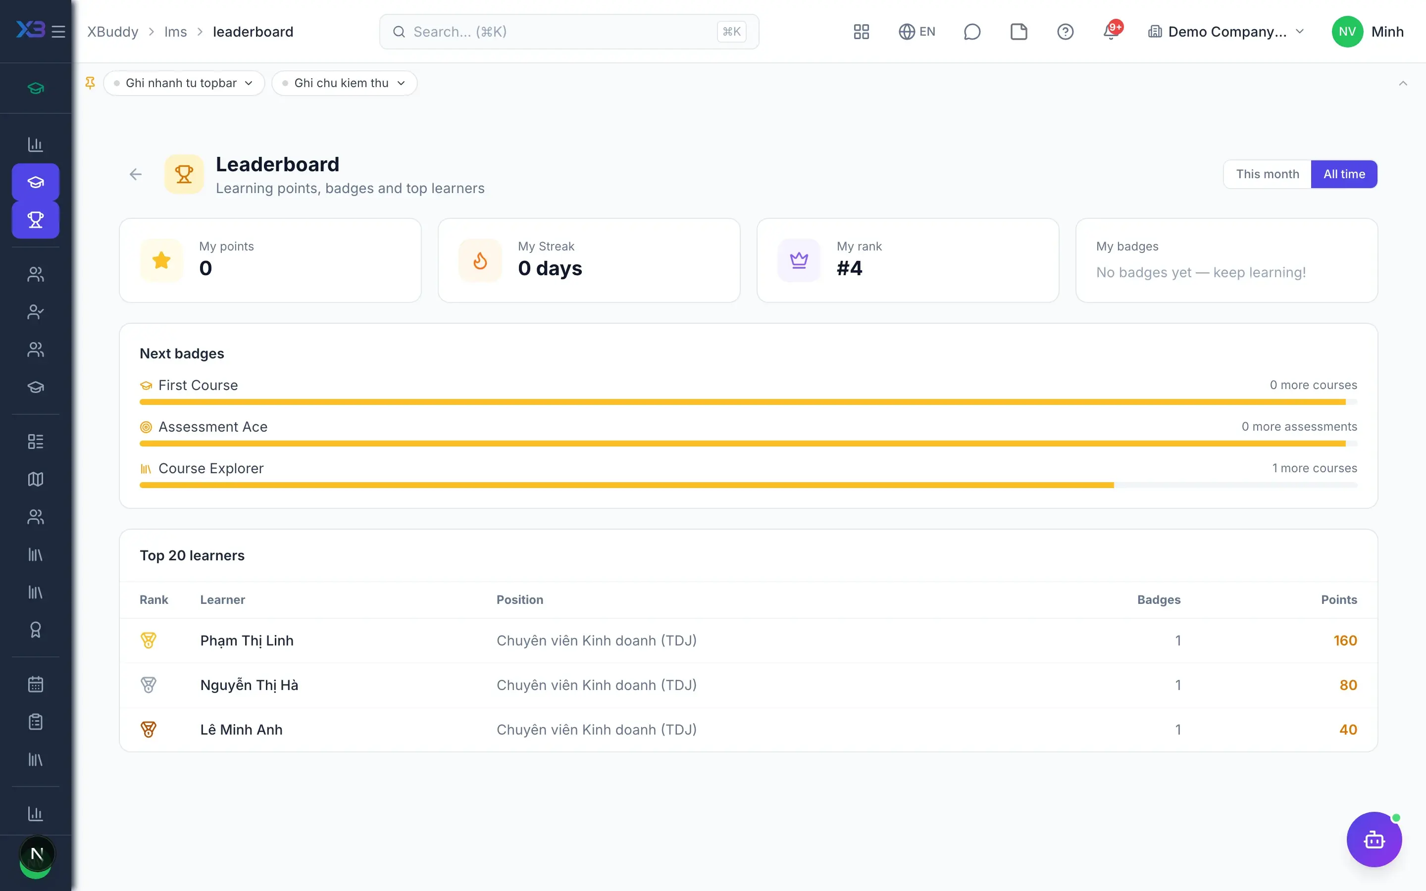Open the user-check sidebar icon
Image resolution: width=1426 pixels, height=891 pixels.
click(35, 312)
